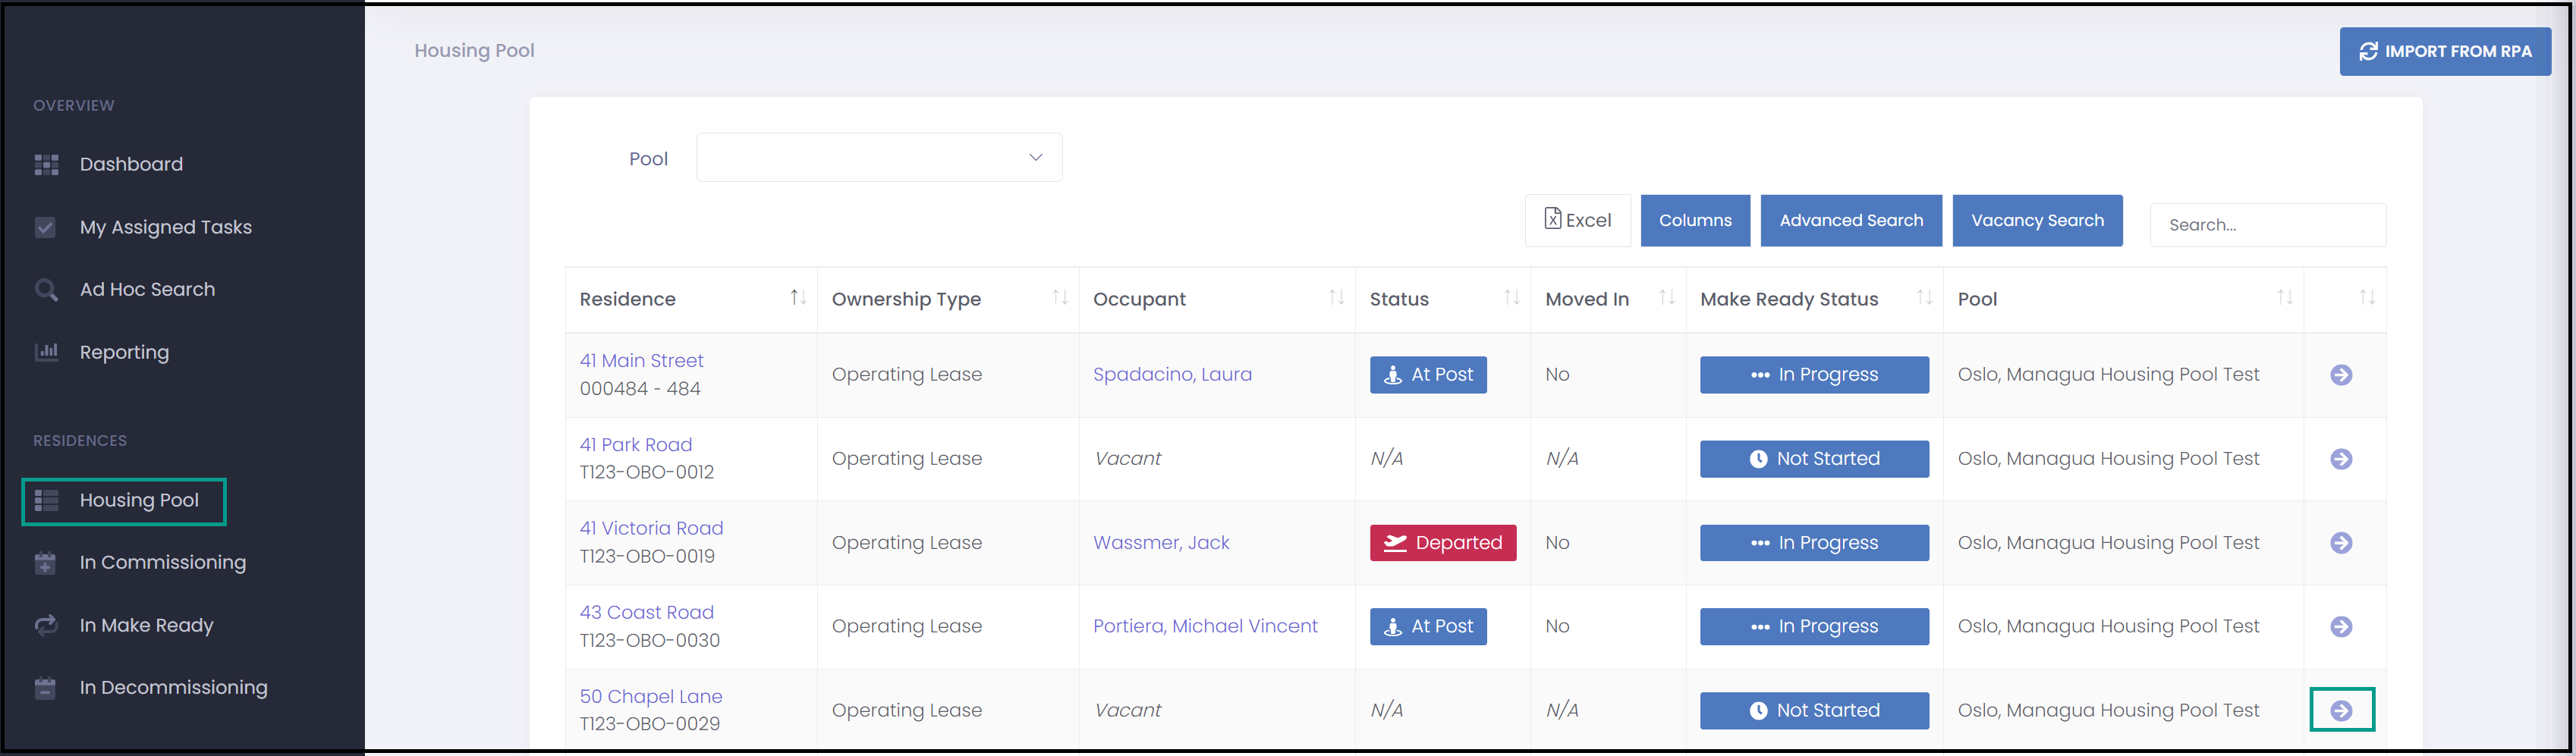Image resolution: width=2576 pixels, height=756 pixels.
Task: Click Not Started status for 50 Chapel Lane
Action: coord(1814,710)
